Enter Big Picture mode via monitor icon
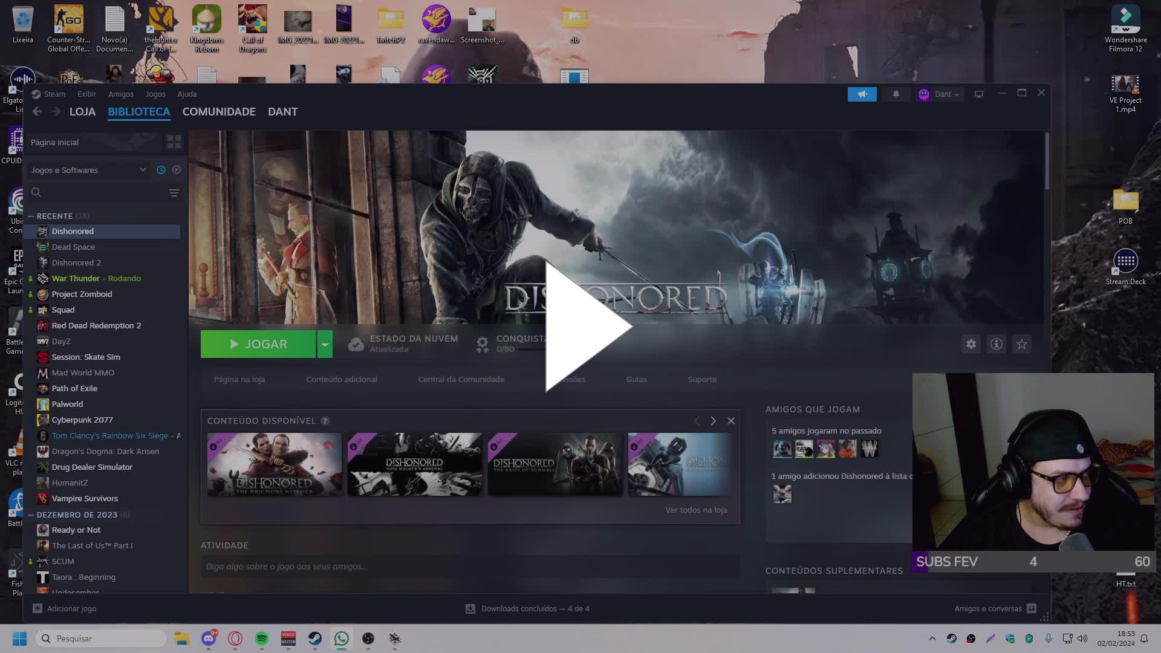 979,94
